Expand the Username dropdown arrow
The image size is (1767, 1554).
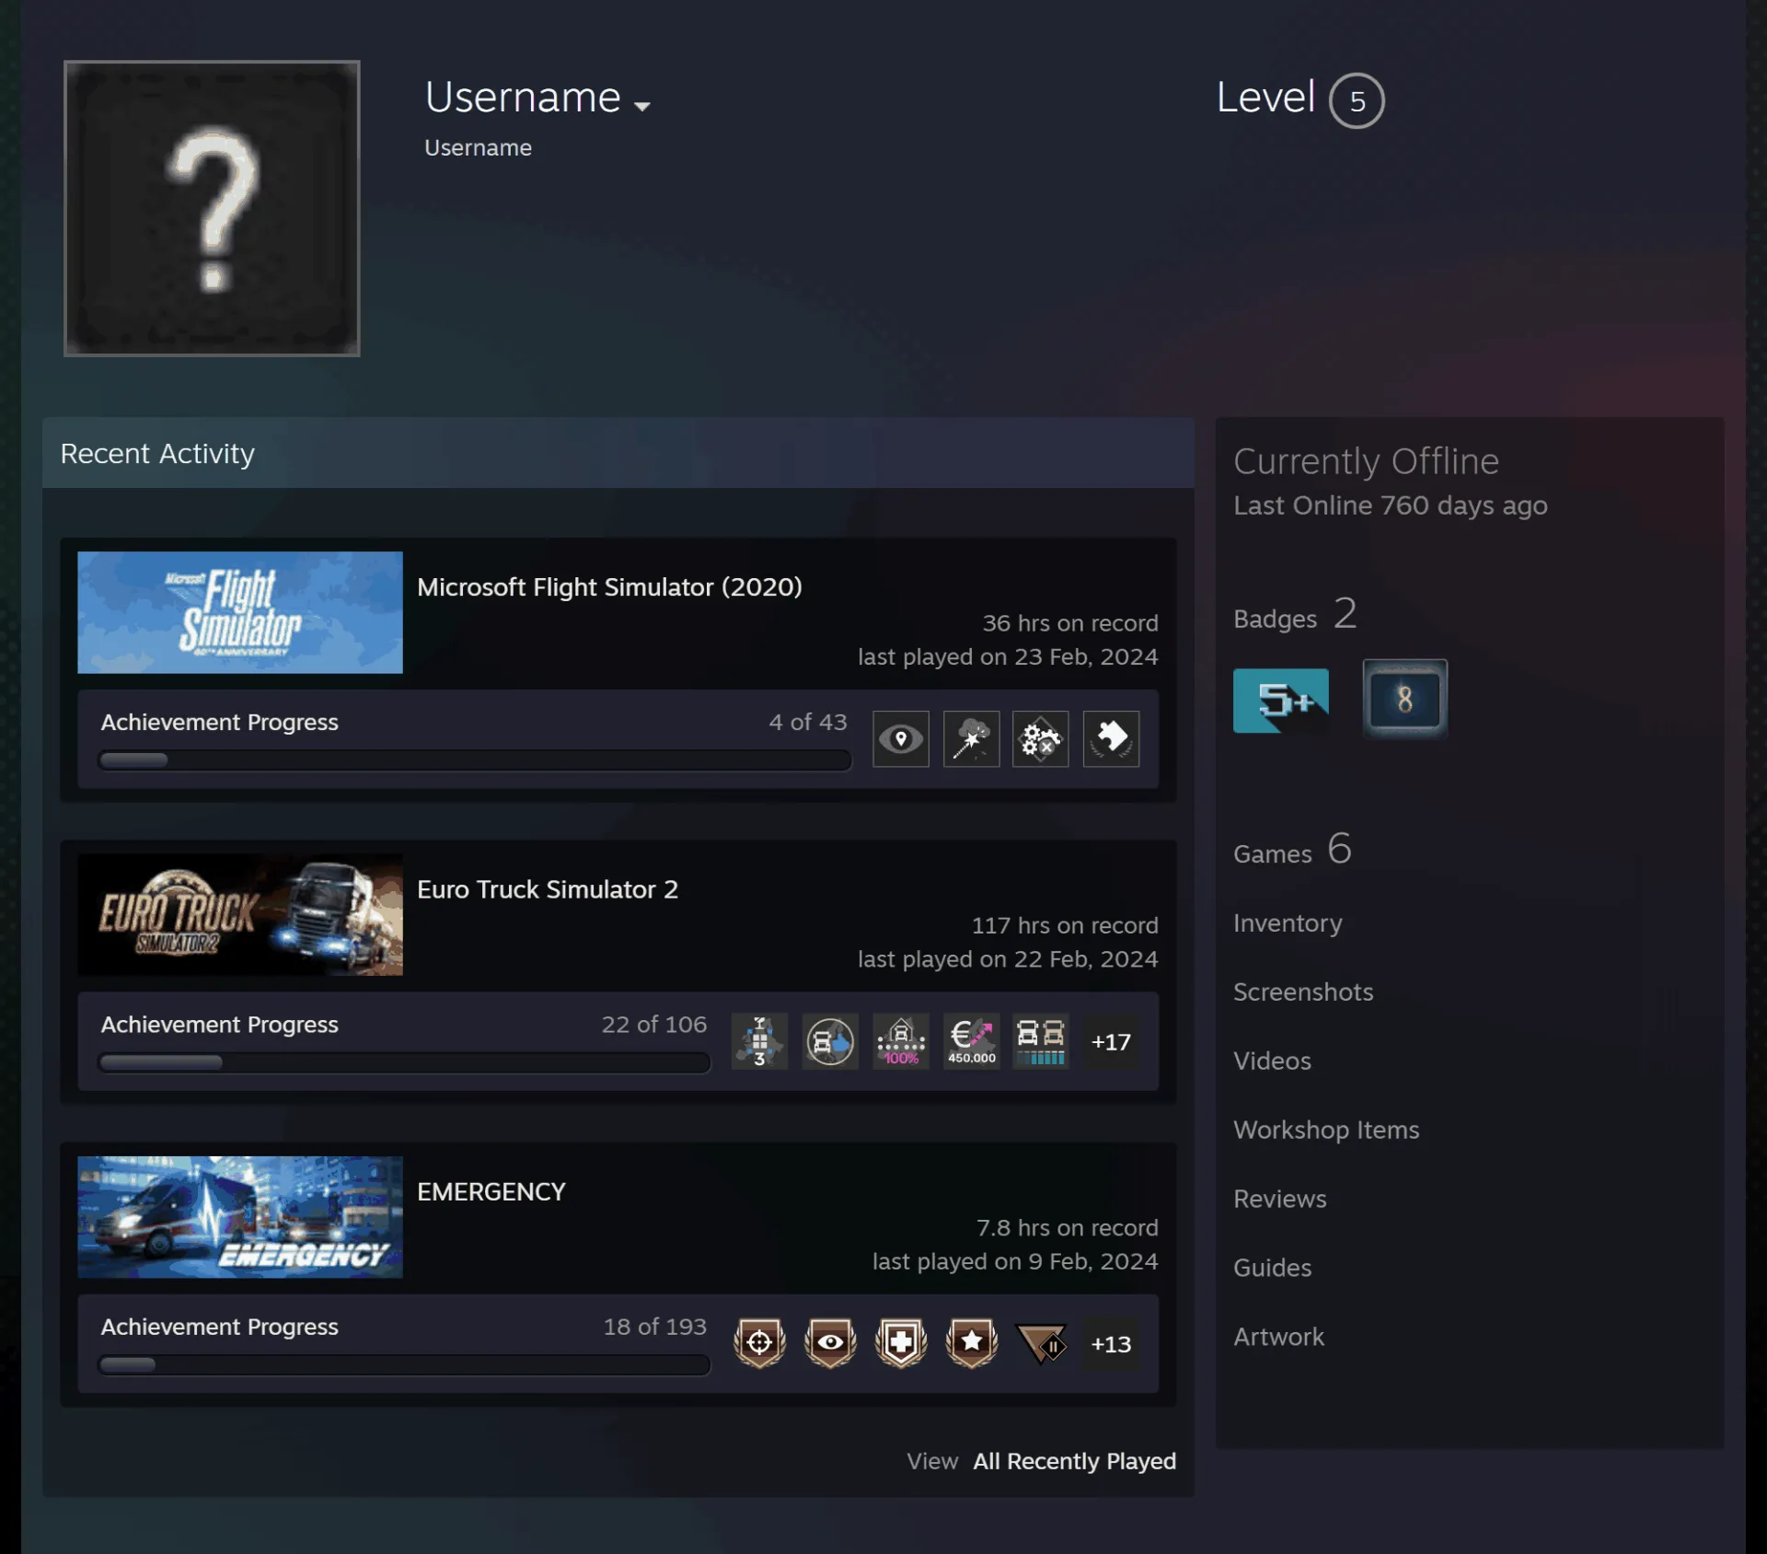[642, 106]
